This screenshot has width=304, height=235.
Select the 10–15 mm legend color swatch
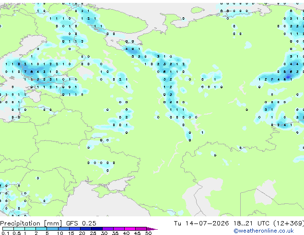[x=63, y=229]
